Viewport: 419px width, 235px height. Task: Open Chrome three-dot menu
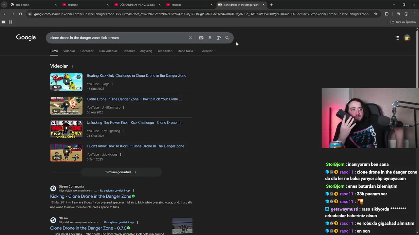coord(414,14)
